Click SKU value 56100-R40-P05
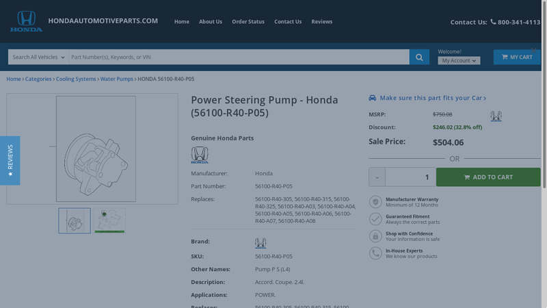547x308 pixels. click(273, 256)
